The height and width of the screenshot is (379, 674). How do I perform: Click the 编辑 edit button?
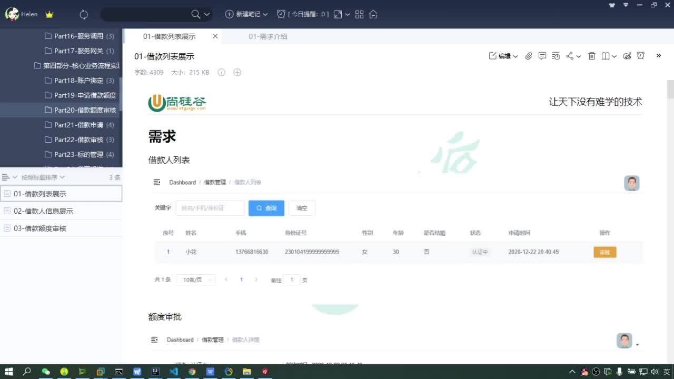500,56
